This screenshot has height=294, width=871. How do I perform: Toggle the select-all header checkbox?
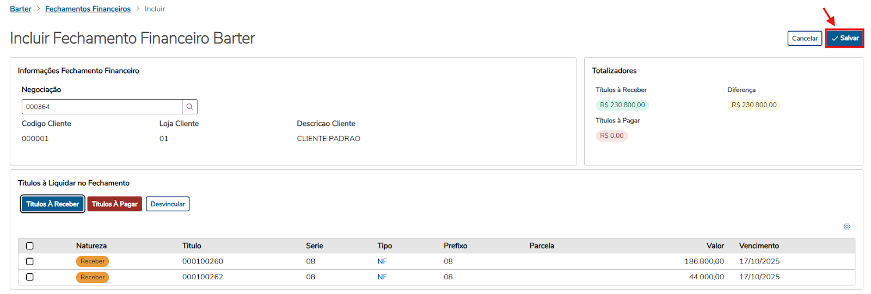pos(30,246)
